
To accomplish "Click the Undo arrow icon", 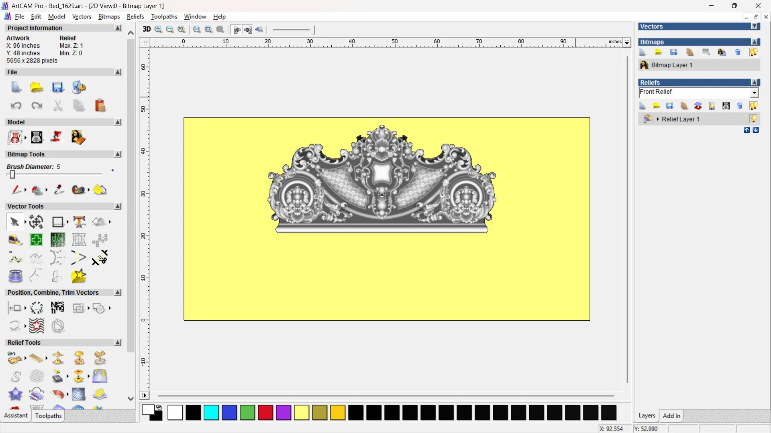I will 16,105.
